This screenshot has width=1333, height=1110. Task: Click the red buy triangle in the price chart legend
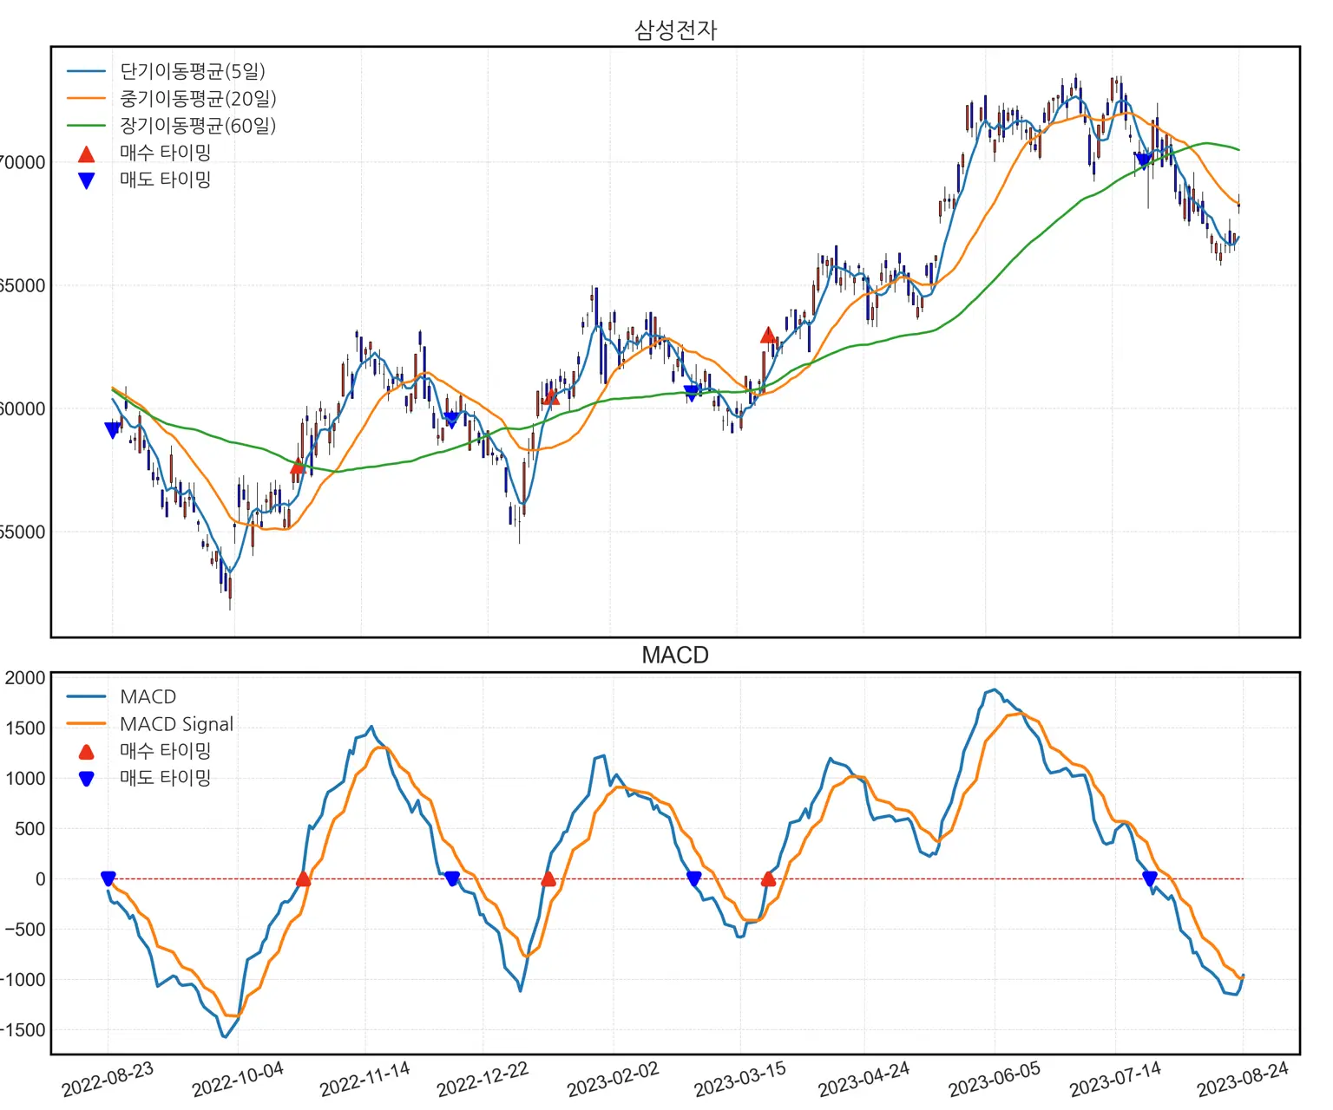point(86,154)
